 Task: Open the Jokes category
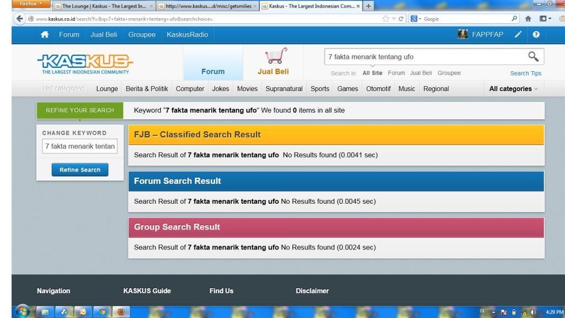pyautogui.click(x=221, y=89)
